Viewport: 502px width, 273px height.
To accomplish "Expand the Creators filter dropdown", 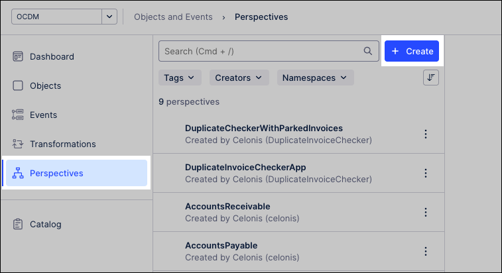I will (239, 78).
